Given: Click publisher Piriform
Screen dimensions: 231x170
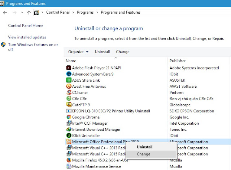Looking at the screenshot, I should (176, 93).
